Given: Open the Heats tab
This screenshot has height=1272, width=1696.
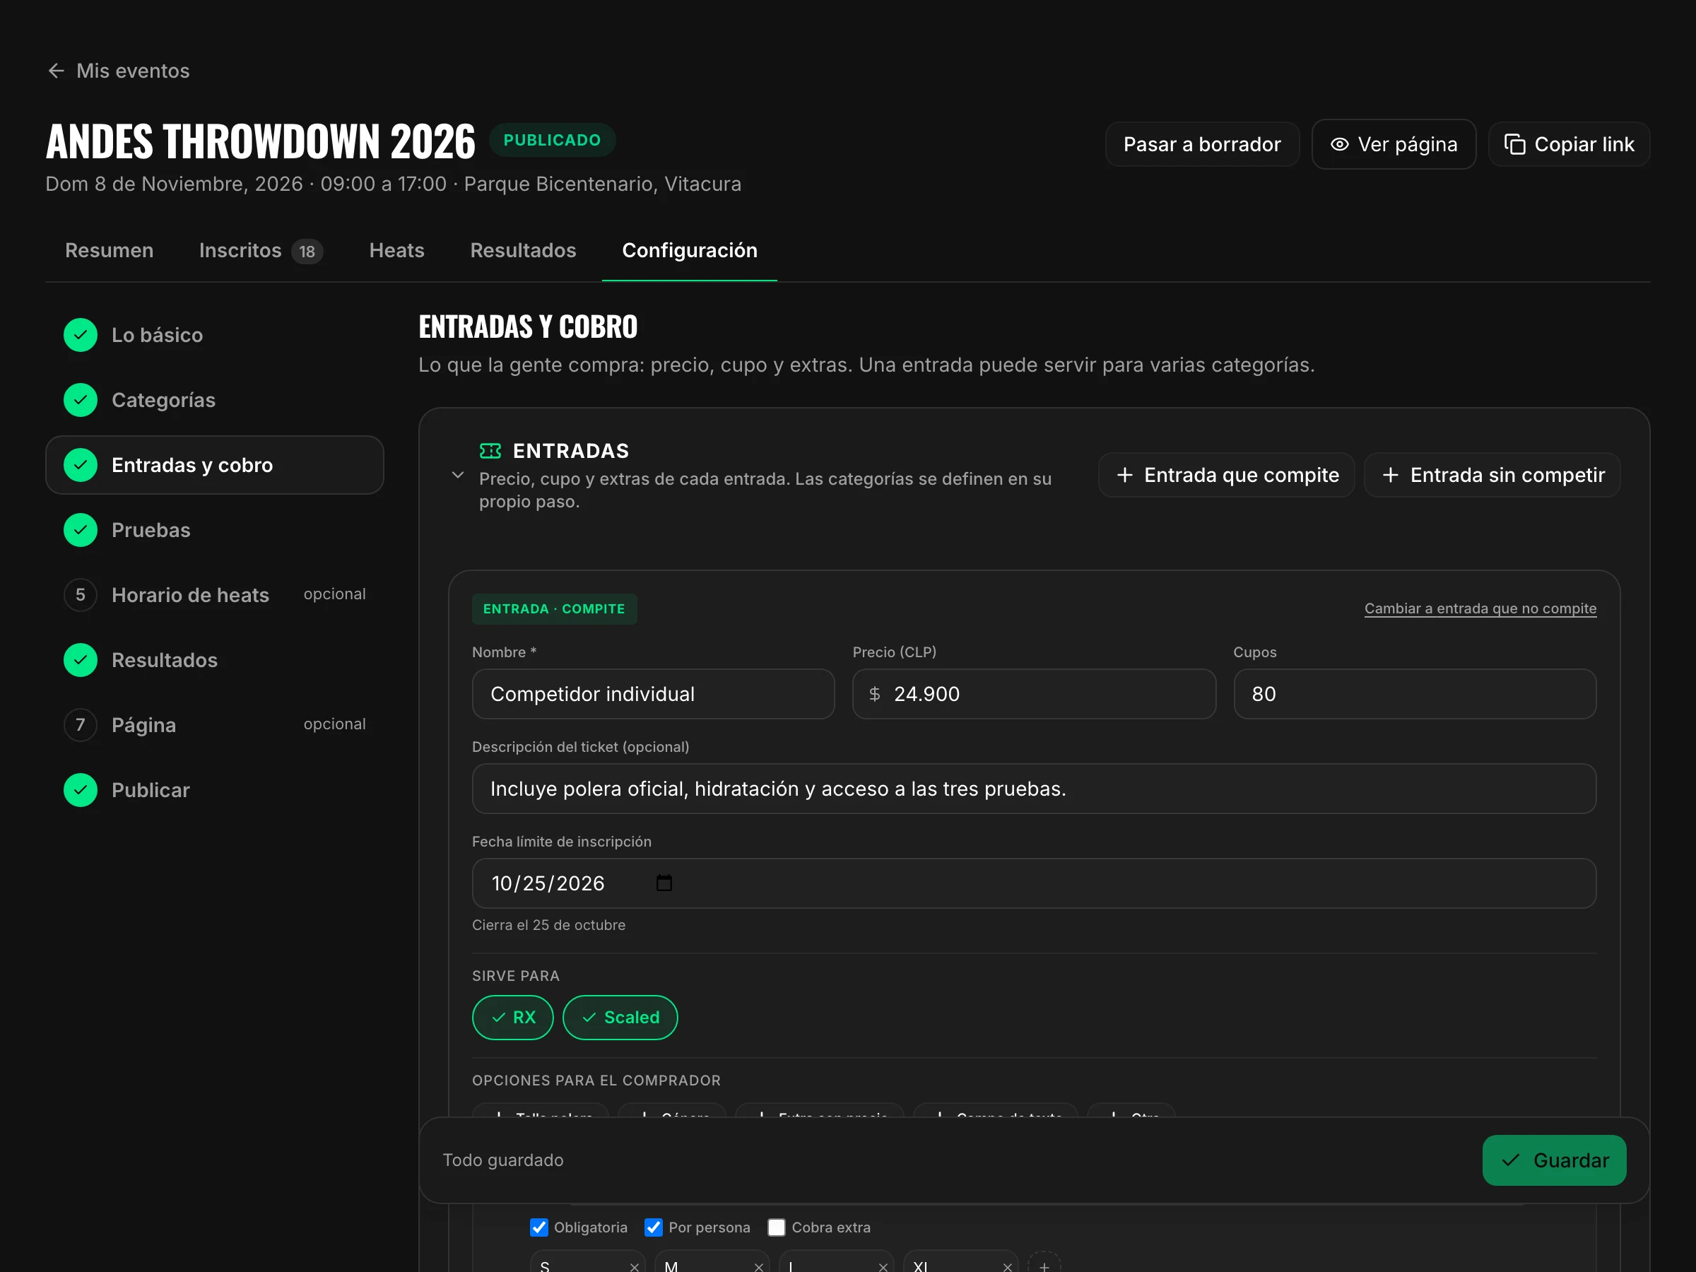Looking at the screenshot, I should pos(396,250).
